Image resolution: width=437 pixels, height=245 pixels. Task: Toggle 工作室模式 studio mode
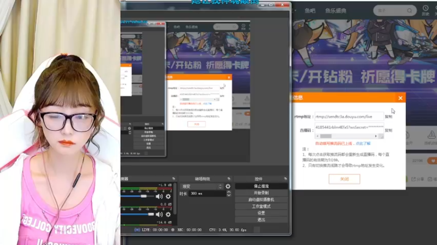pos(261,206)
